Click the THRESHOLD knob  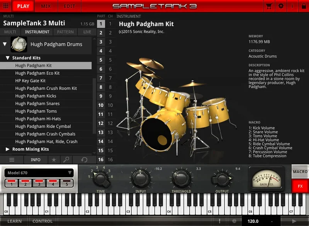pyautogui.click(x=181, y=178)
